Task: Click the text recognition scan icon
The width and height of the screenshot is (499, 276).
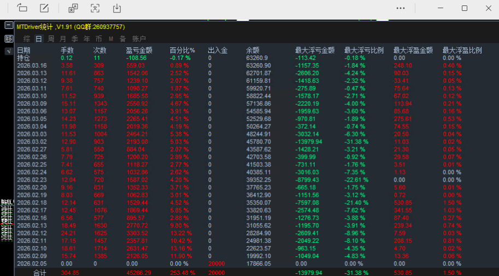Action: [x=95, y=8]
